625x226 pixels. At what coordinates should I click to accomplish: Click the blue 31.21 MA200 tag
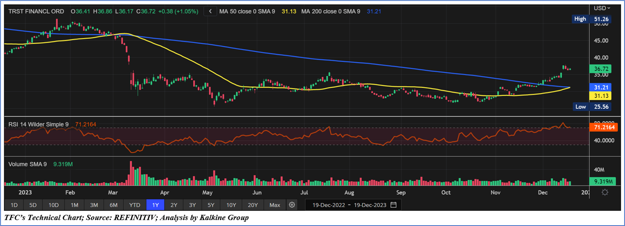[601, 87]
